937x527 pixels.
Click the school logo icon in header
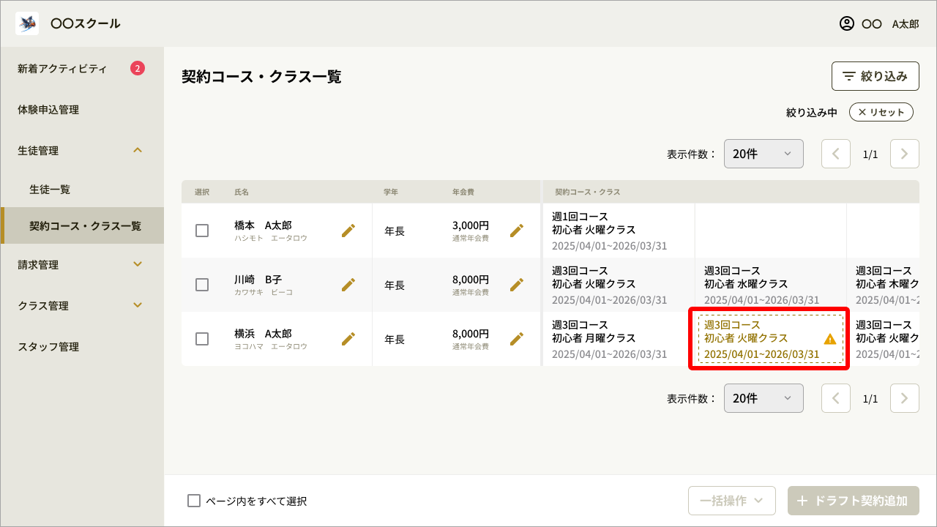click(x=27, y=23)
